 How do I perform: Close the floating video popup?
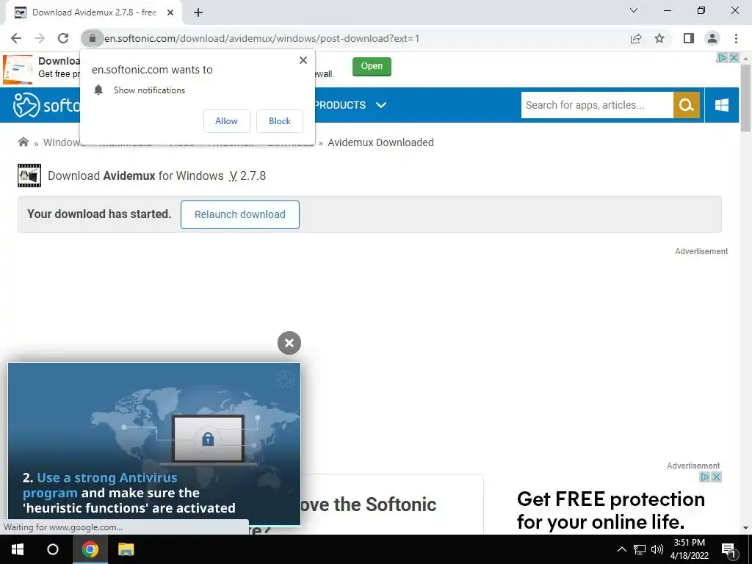point(289,343)
